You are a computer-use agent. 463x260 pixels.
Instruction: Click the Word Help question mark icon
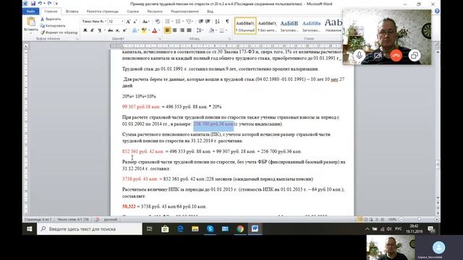[x=437, y=12]
